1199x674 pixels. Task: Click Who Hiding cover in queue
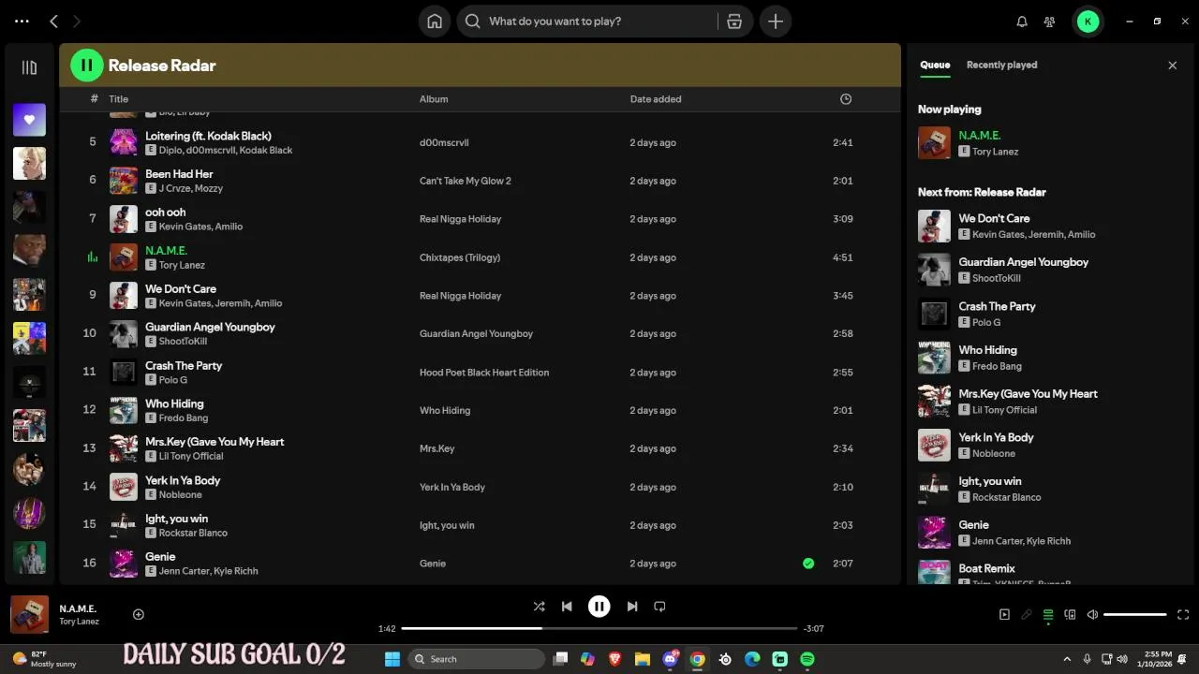click(934, 358)
